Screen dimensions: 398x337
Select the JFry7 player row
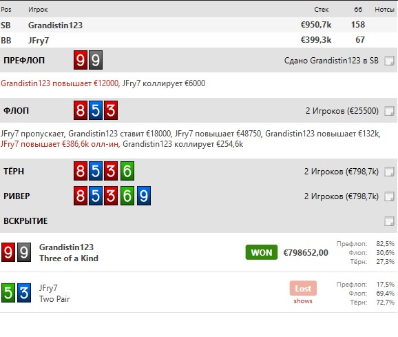(x=199, y=40)
